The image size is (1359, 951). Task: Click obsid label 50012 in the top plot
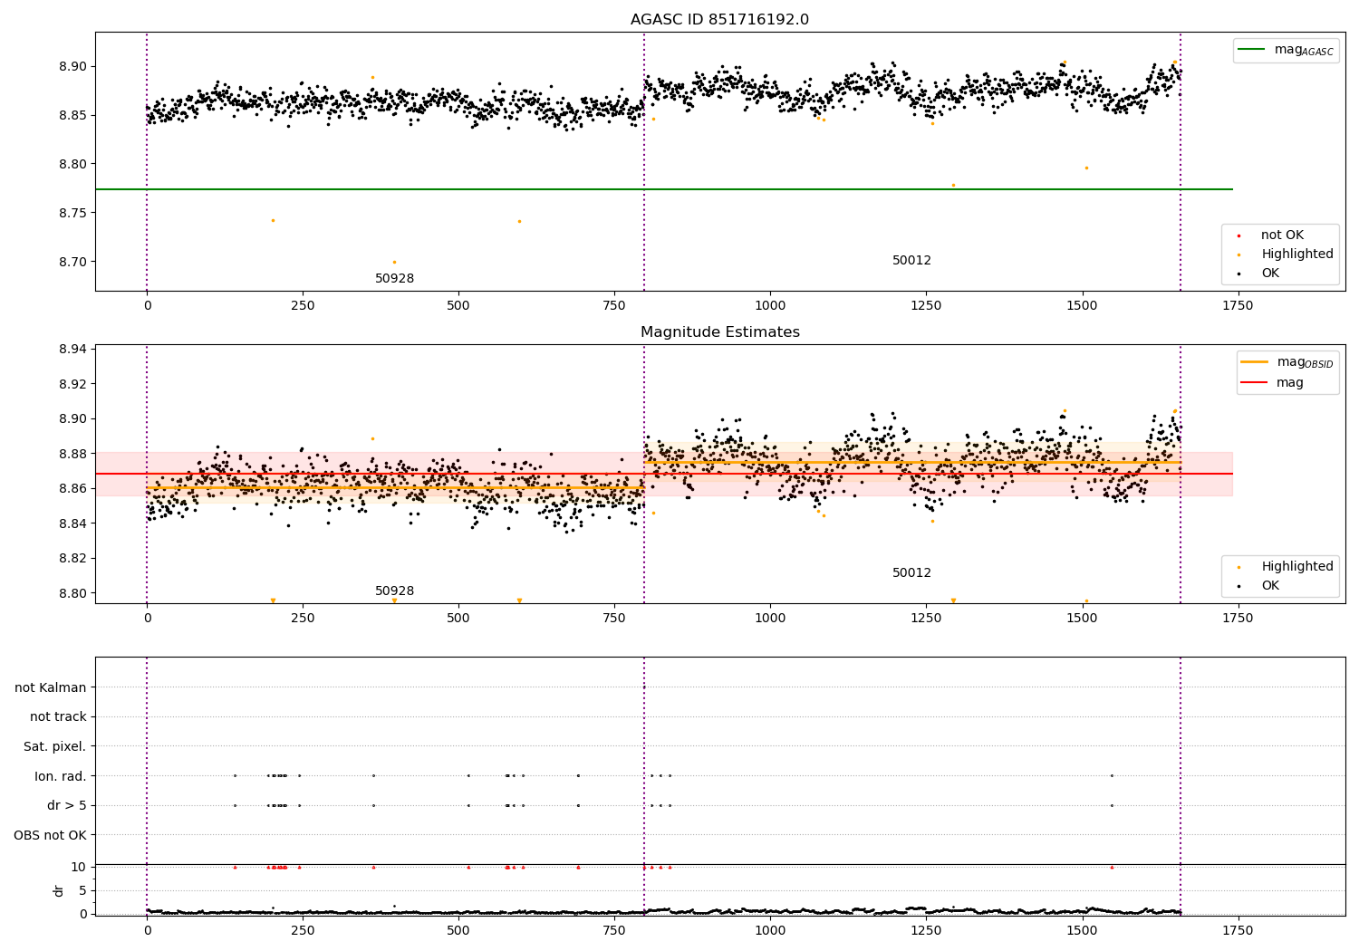(x=911, y=261)
